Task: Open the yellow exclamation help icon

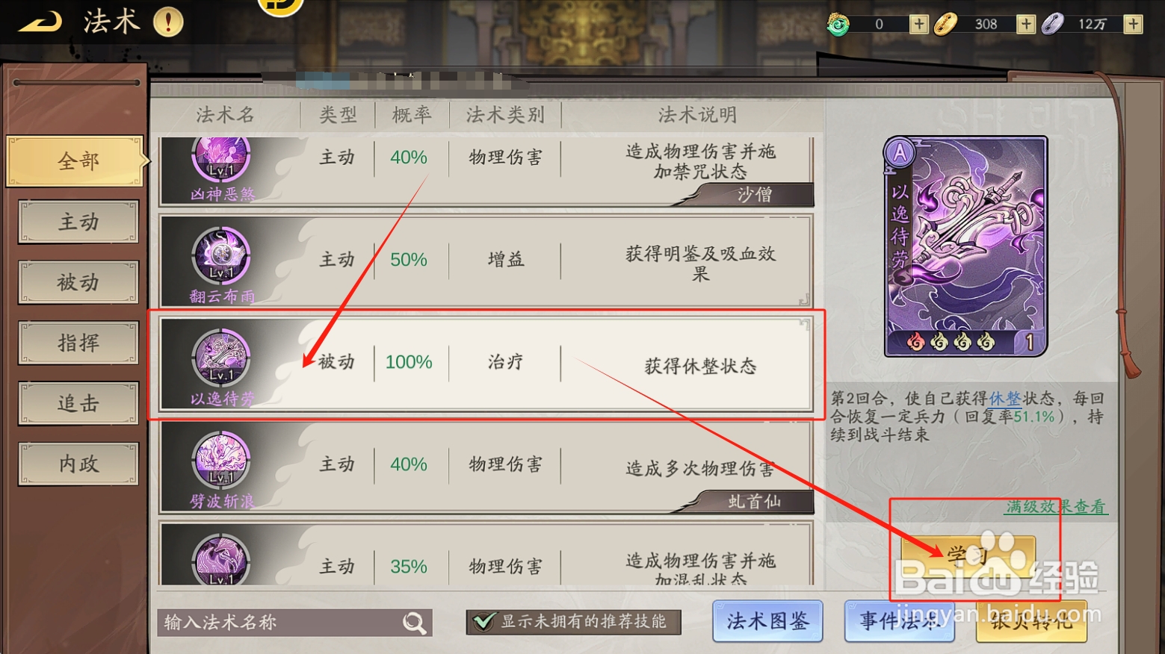Action: [x=168, y=22]
